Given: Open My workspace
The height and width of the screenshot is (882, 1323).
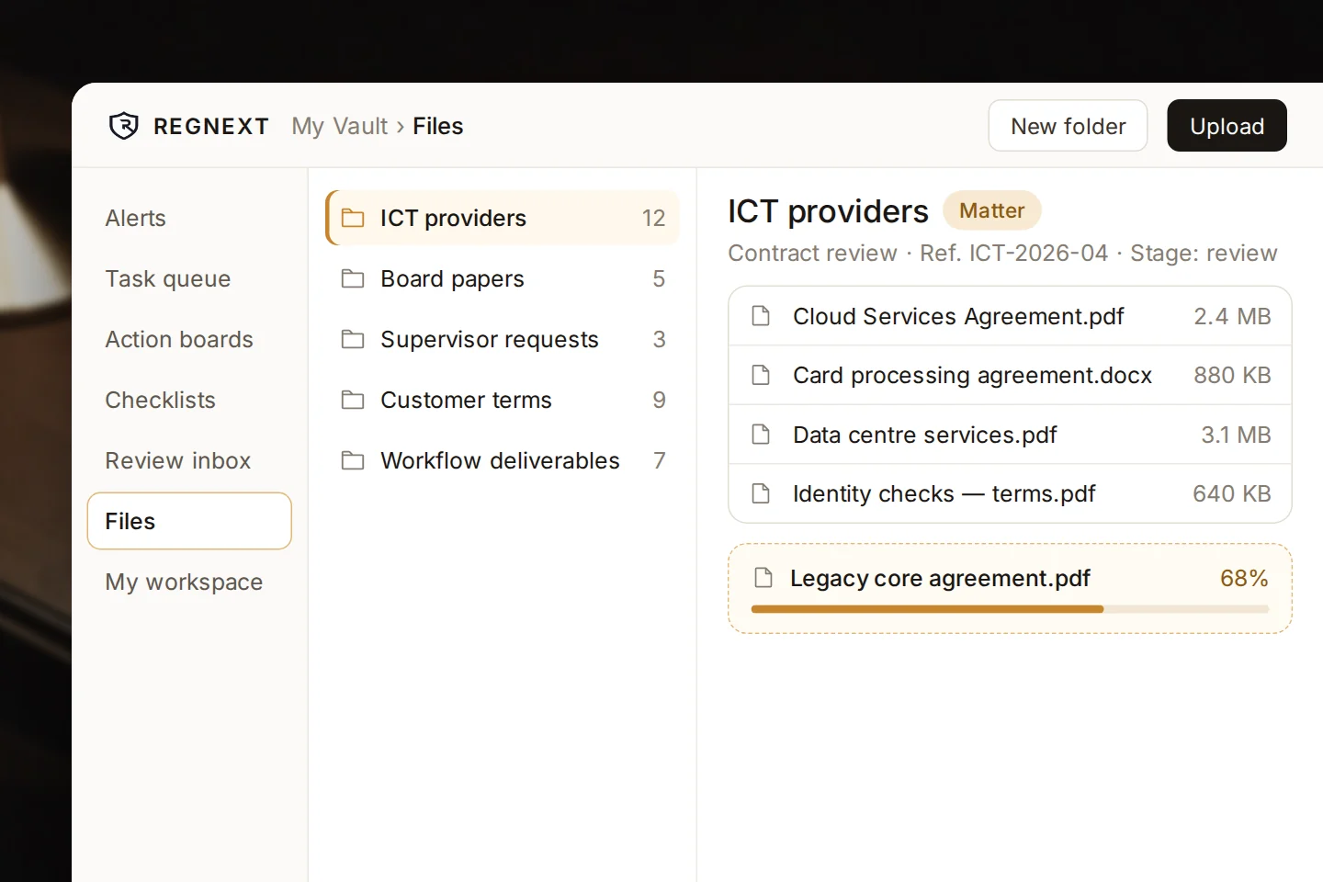Looking at the screenshot, I should pos(189,582).
